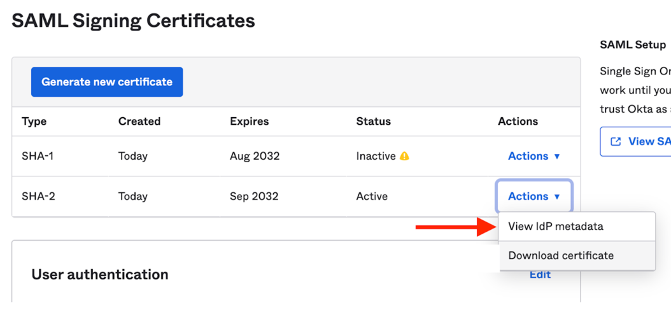The height and width of the screenshot is (310, 671).
Task: Select View IdP metadata from the menu
Action: pyautogui.click(x=556, y=227)
